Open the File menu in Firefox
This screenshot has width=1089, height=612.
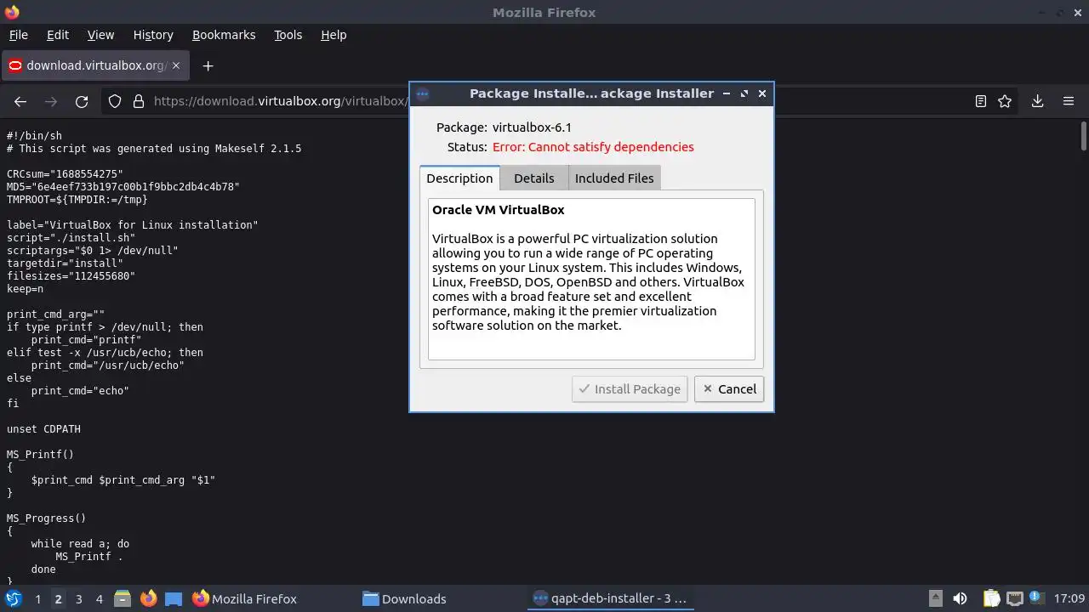[19, 35]
